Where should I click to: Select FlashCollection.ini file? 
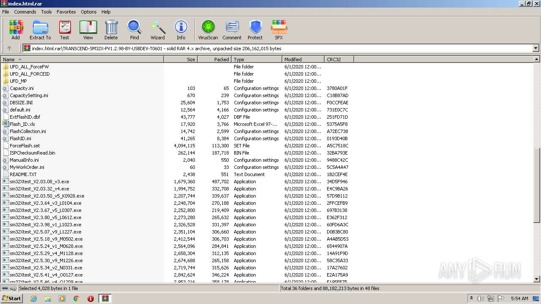pos(28,131)
